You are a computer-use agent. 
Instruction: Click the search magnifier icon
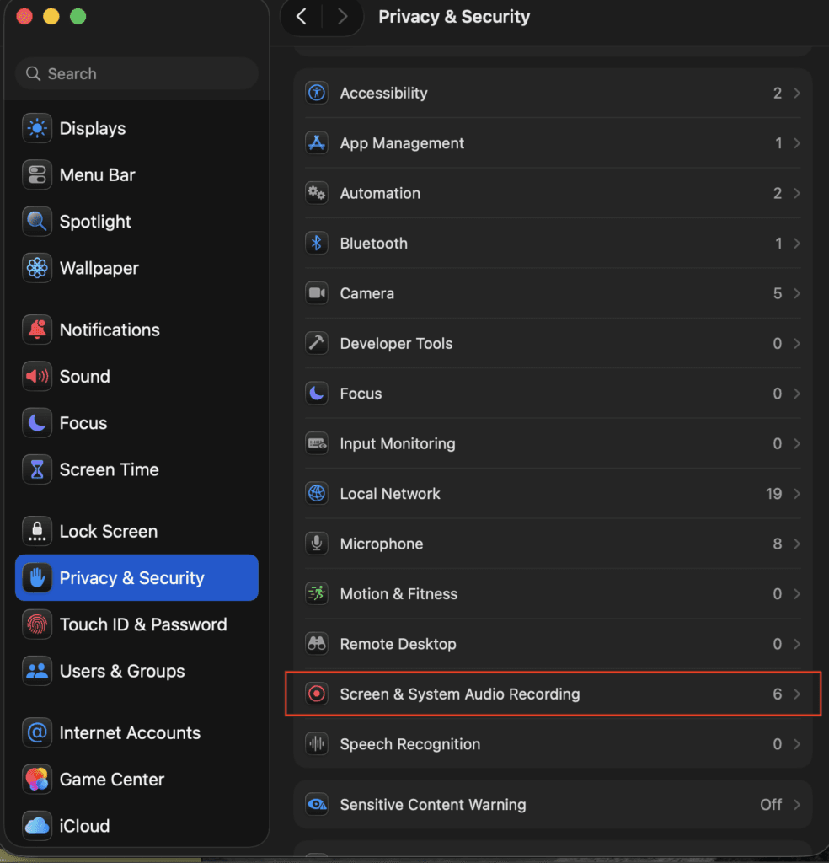tap(33, 74)
